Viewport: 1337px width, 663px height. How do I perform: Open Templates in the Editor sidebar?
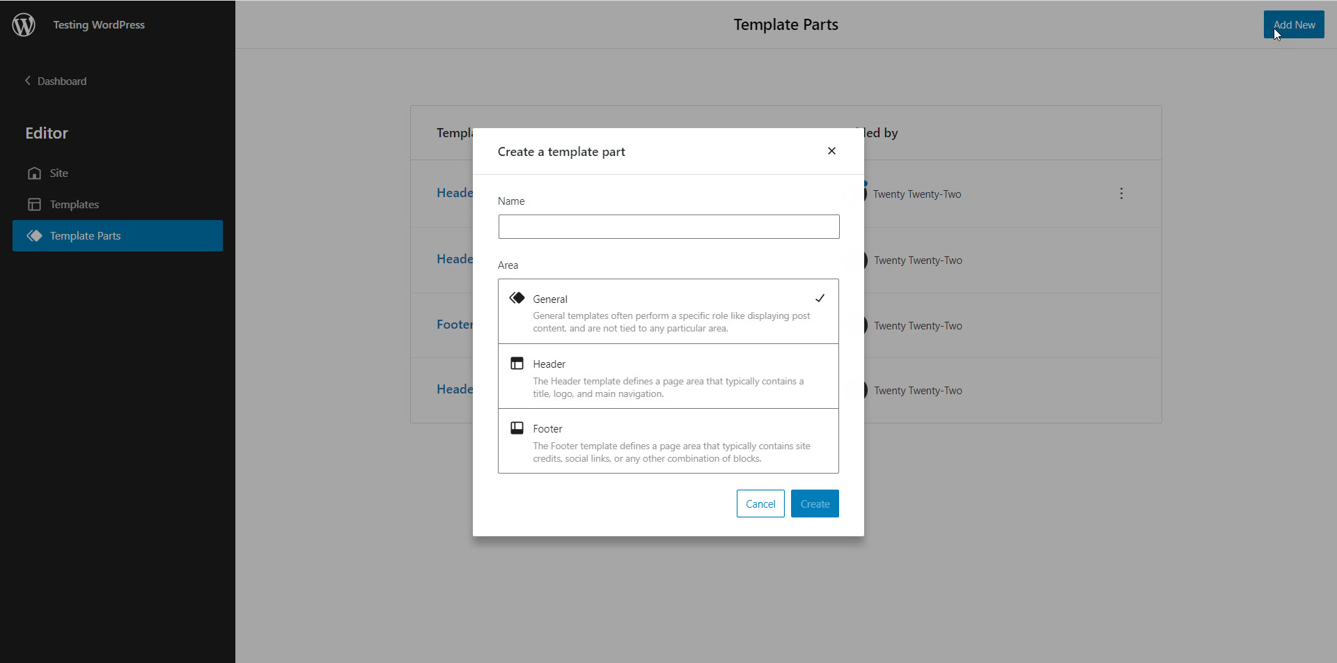(74, 205)
